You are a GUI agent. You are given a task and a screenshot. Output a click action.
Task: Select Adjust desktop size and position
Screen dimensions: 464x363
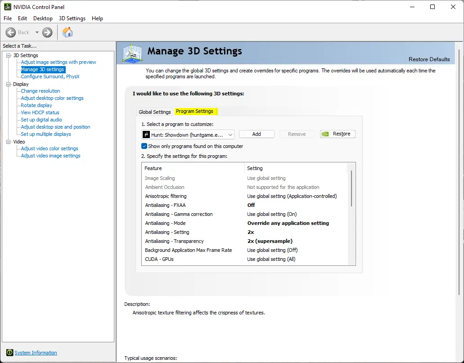click(56, 126)
